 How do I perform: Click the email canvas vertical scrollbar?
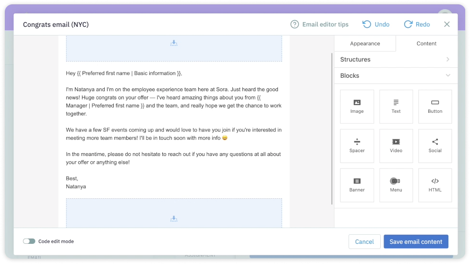[332, 129]
